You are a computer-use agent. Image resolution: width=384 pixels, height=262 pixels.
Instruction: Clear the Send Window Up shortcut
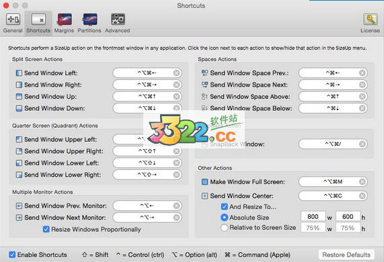176,96
